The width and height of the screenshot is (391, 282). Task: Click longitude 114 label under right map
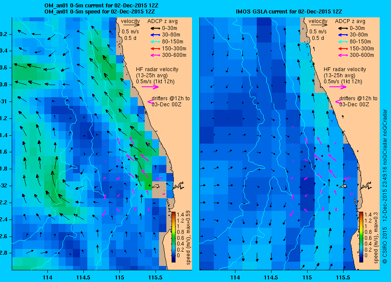click(x=235, y=278)
